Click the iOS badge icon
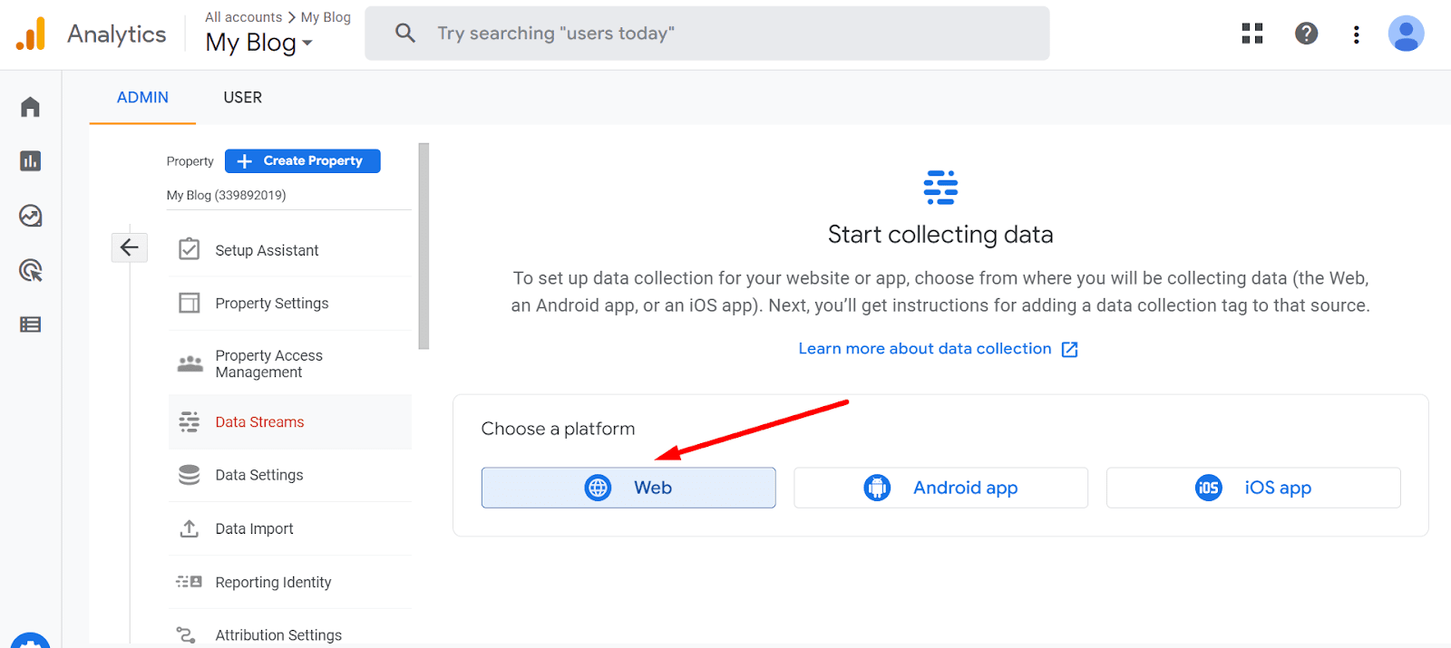This screenshot has height=648, width=1451. (1209, 488)
